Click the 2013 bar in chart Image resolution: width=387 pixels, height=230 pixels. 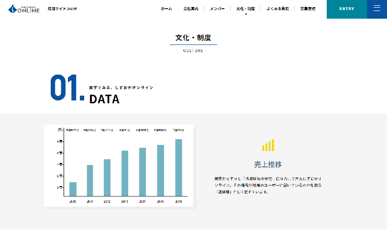coord(125,174)
